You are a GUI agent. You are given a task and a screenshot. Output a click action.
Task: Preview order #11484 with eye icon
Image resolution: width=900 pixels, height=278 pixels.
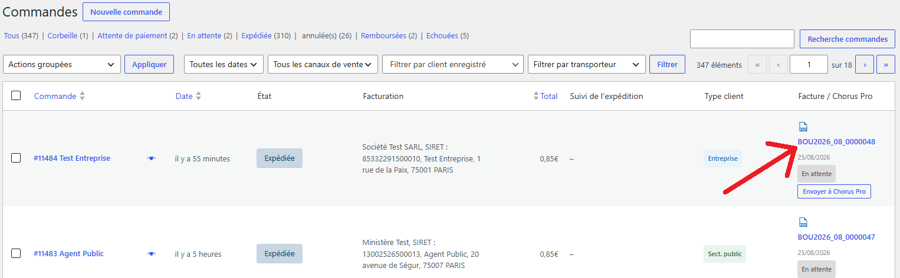pos(152,158)
